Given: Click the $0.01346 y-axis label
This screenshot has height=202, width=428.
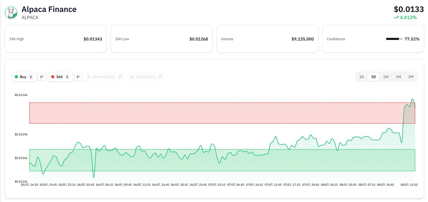Looking at the screenshot, I should (x=21, y=95).
